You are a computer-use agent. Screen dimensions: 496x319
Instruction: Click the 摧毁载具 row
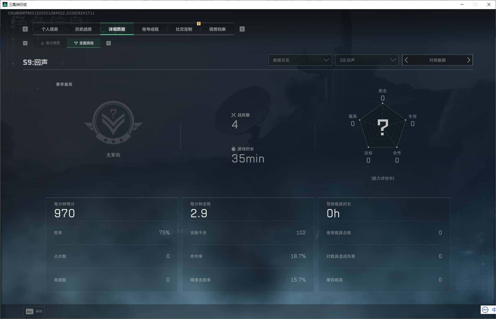tap(384, 280)
